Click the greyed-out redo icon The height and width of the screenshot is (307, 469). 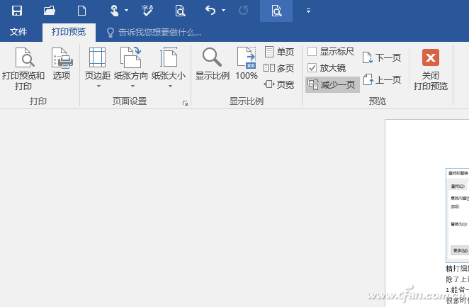[244, 11]
